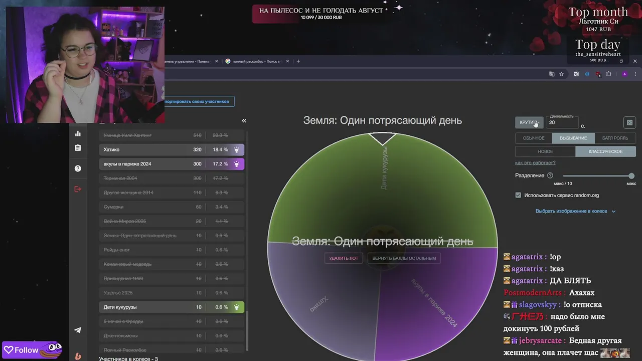Select the акулы в париже 2024 row
The height and width of the screenshot is (361, 642).
[172, 164]
